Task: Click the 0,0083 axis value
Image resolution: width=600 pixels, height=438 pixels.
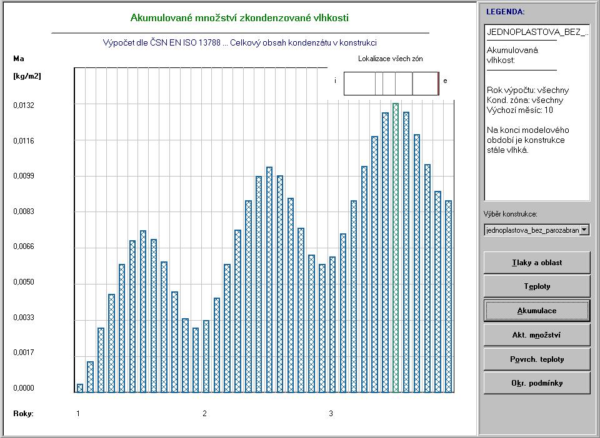Action: (24, 212)
